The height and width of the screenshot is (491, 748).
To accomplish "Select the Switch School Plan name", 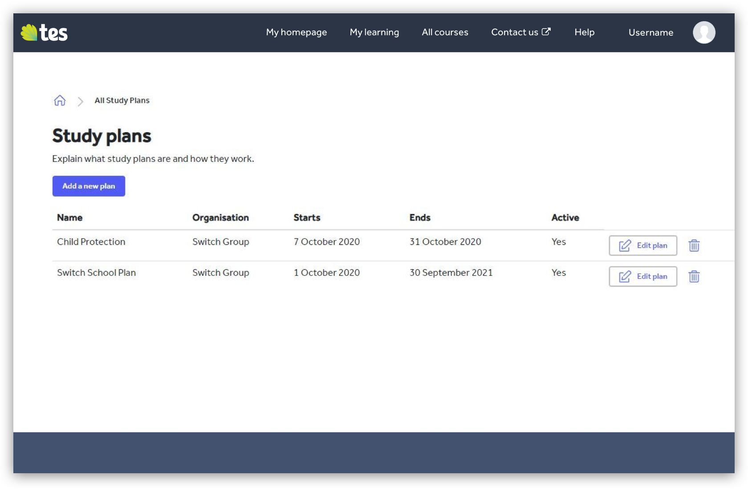I will pyautogui.click(x=96, y=273).
